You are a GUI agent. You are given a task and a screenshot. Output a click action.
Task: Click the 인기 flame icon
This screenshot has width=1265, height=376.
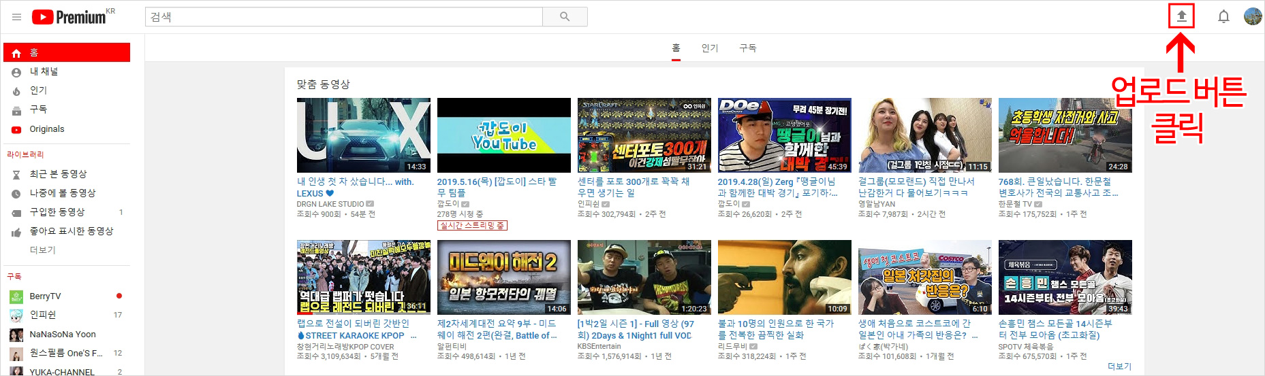[x=16, y=91]
